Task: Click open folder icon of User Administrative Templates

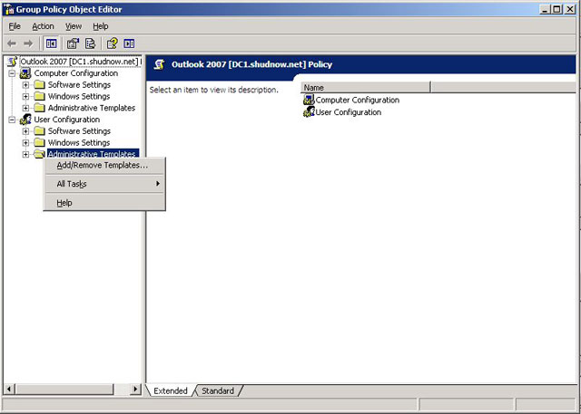Action: tap(39, 154)
